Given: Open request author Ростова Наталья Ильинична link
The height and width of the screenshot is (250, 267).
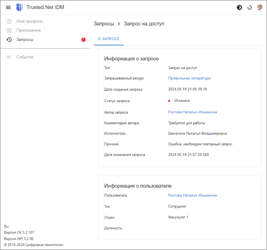Looking at the screenshot, I should coord(193,112).
